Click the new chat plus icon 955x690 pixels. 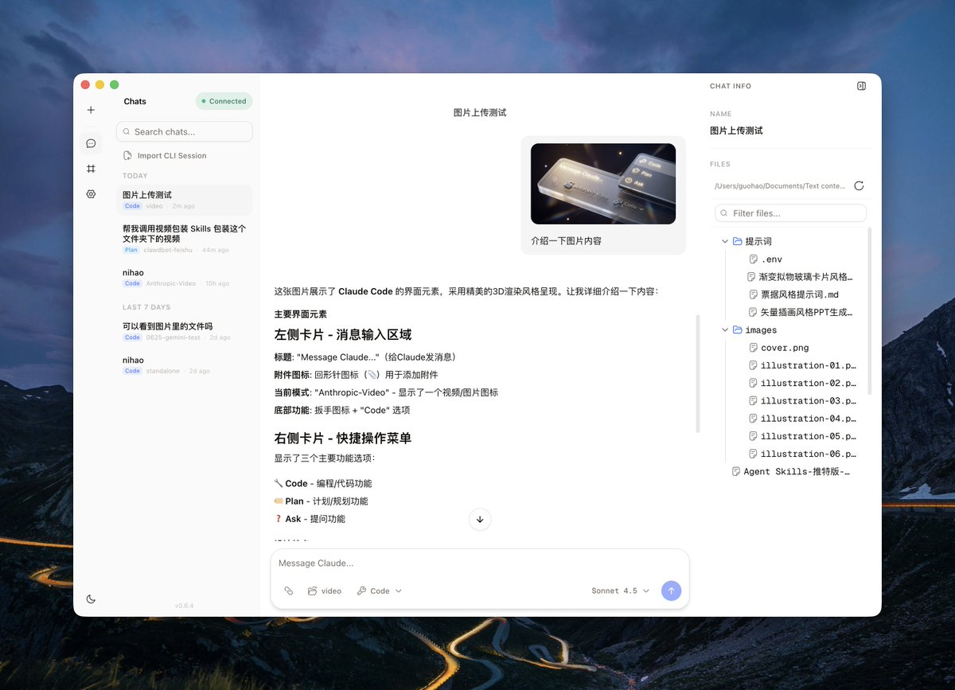[x=91, y=110]
